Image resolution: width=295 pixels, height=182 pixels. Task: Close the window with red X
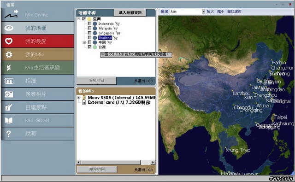[x=290, y=5]
